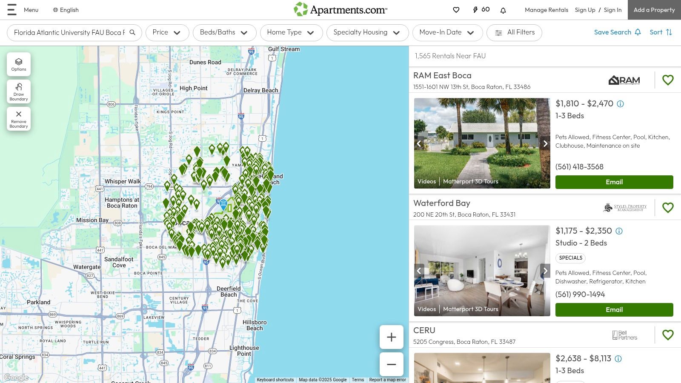Click Sign Up link
Screen dimensions: 681x383
585,10
